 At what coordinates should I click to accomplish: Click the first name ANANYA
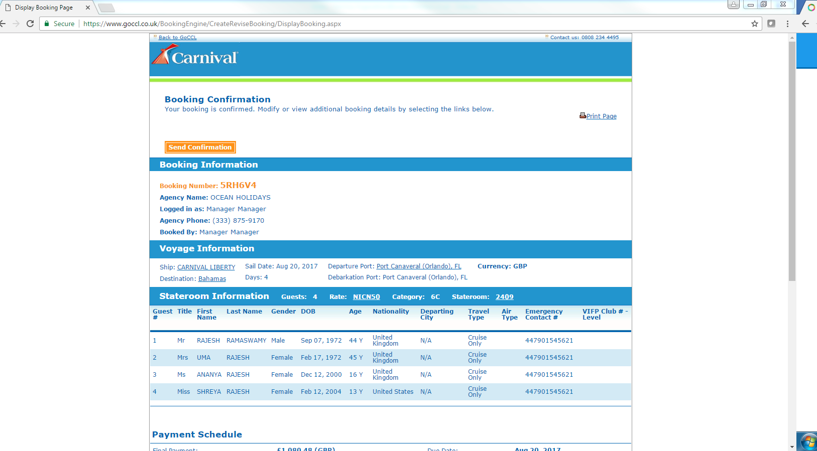point(209,375)
